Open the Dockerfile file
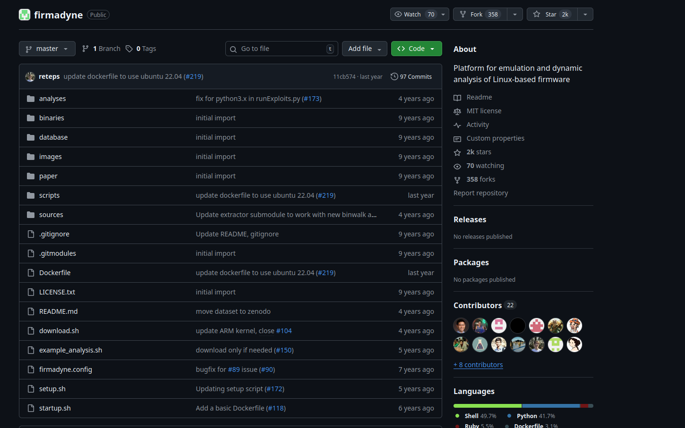Image resolution: width=685 pixels, height=428 pixels. coord(55,273)
